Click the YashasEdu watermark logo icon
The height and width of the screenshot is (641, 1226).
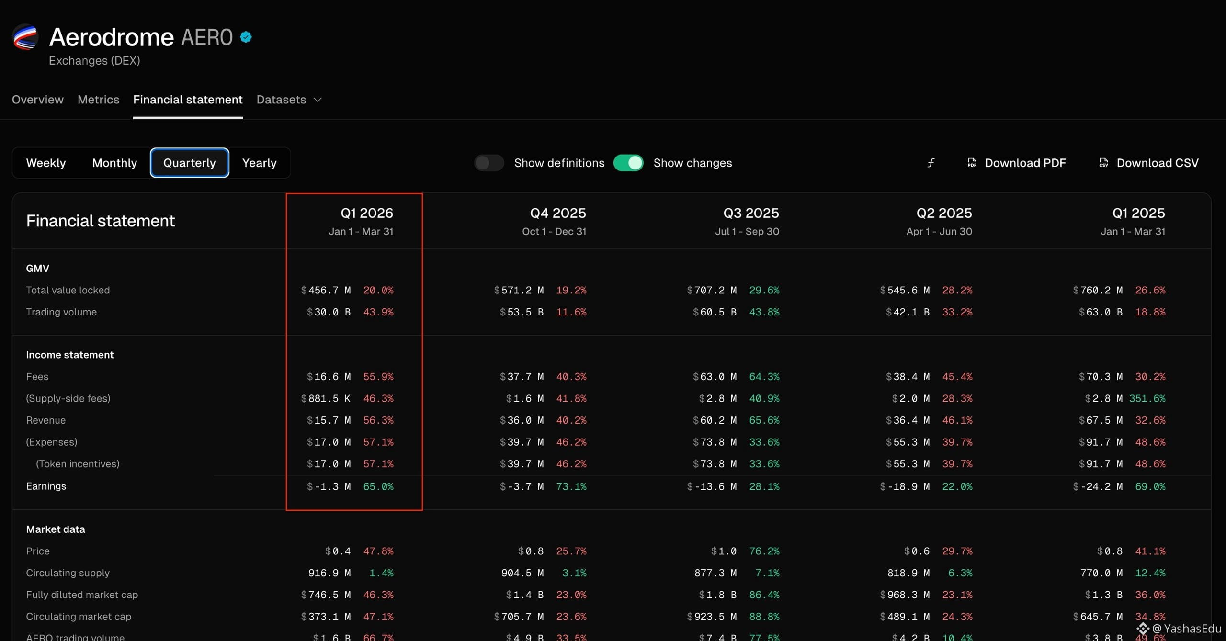pos(1143,628)
